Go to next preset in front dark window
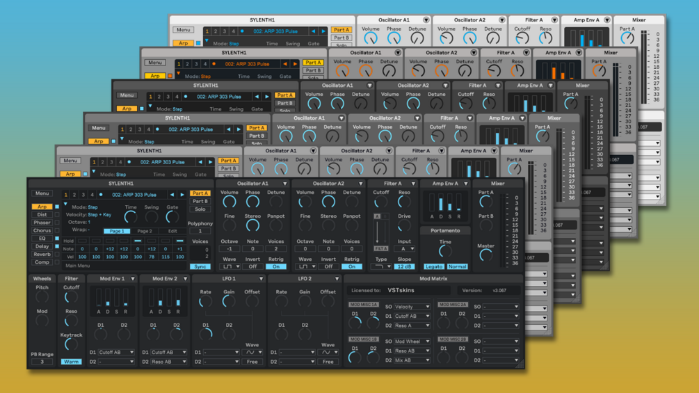The image size is (699, 393). 182,195
